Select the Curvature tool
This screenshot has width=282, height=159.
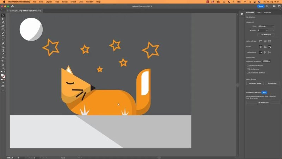click(3, 26)
